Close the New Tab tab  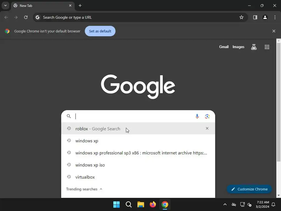click(70, 5)
